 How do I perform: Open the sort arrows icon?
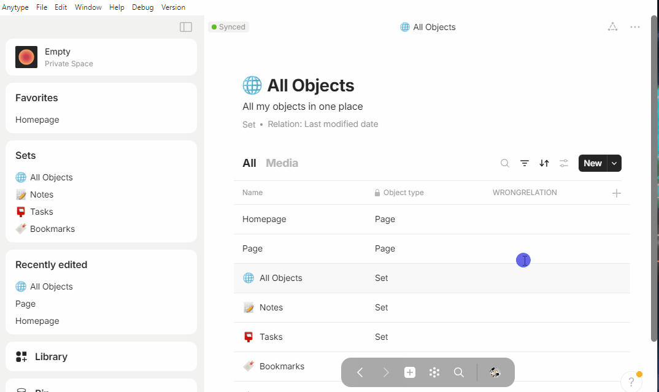[544, 163]
